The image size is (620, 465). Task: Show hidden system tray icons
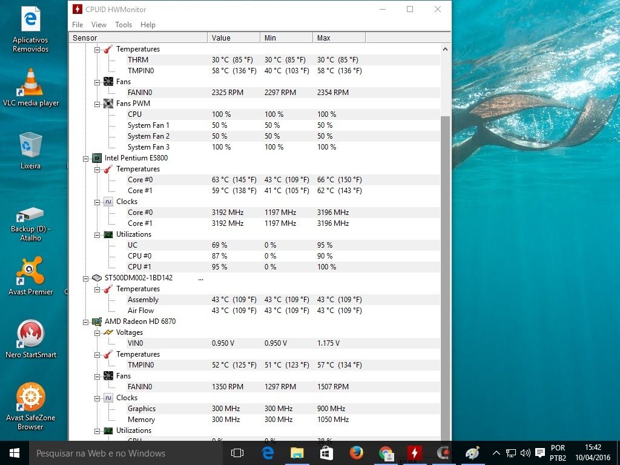point(496,453)
